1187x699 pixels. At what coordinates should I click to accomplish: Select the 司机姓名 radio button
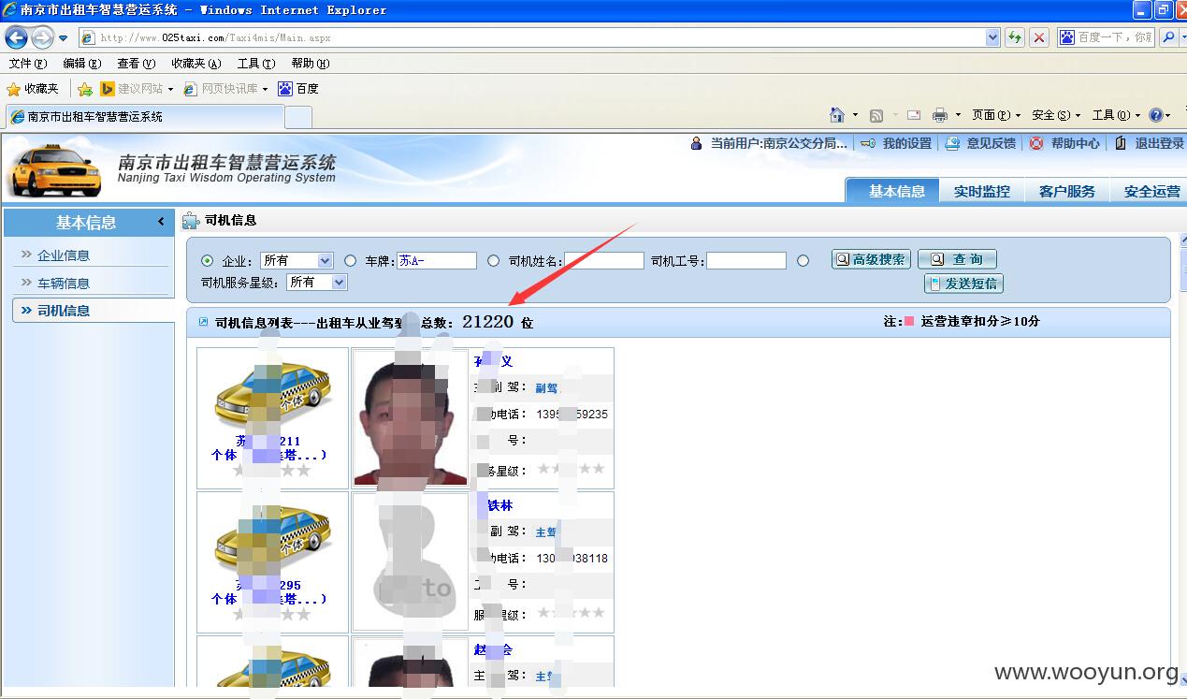click(494, 261)
